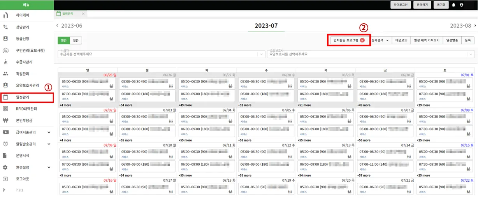Show +49 more on 06/27 화
This screenshot has width=478, height=198.
[x=186, y=105]
